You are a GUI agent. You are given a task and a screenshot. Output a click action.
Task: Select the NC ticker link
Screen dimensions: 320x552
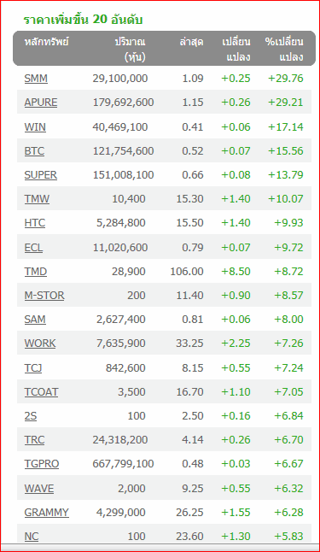[32, 536]
